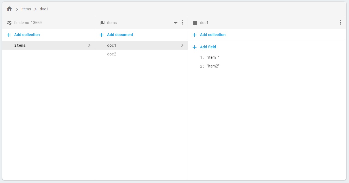
Task: Select the doc2 document in the list
Action: [112, 54]
